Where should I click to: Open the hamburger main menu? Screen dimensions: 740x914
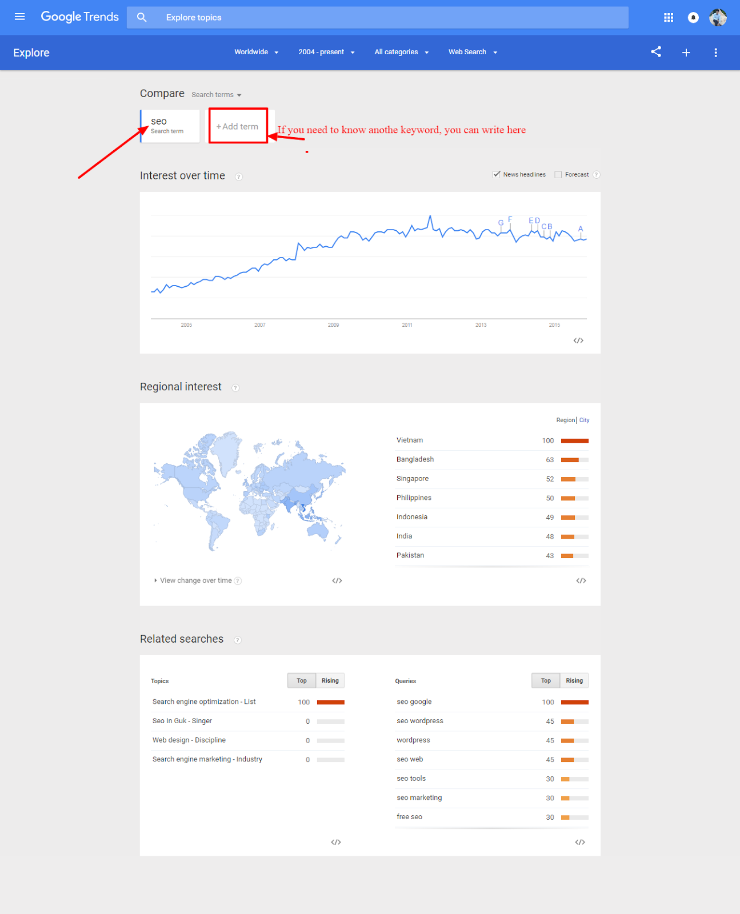(19, 17)
